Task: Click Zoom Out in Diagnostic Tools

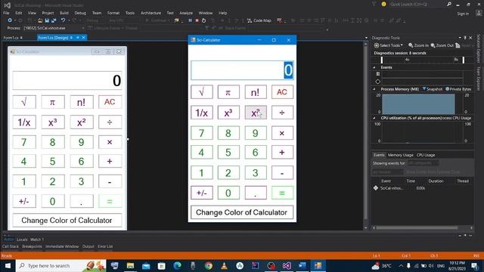Action: coord(442,45)
